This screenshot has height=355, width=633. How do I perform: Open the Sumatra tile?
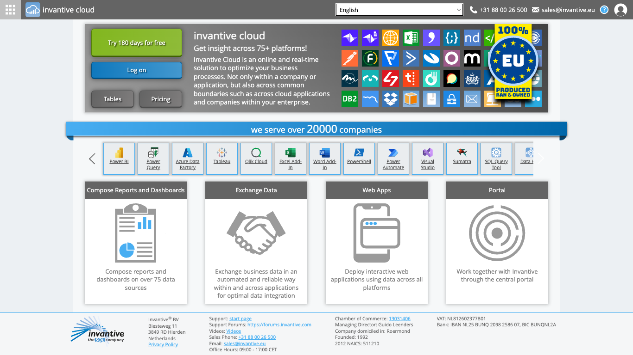pyautogui.click(x=462, y=159)
